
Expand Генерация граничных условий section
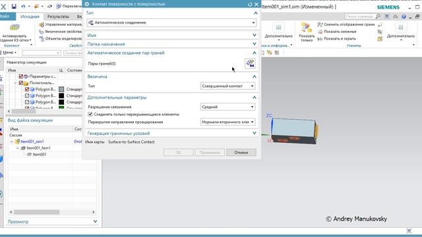(x=255, y=133)
